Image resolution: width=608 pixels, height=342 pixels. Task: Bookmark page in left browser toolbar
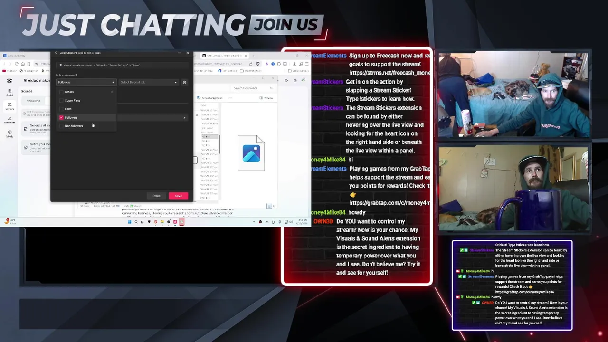tap(28, 64)
